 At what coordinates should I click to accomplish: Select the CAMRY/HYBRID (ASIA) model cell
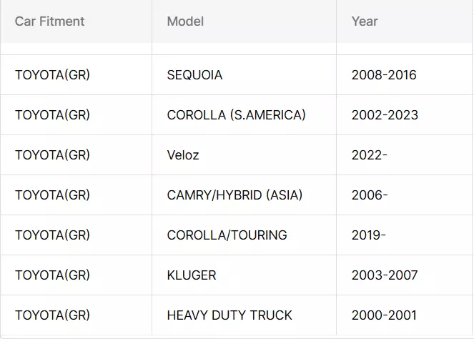(x=244, y=195)
